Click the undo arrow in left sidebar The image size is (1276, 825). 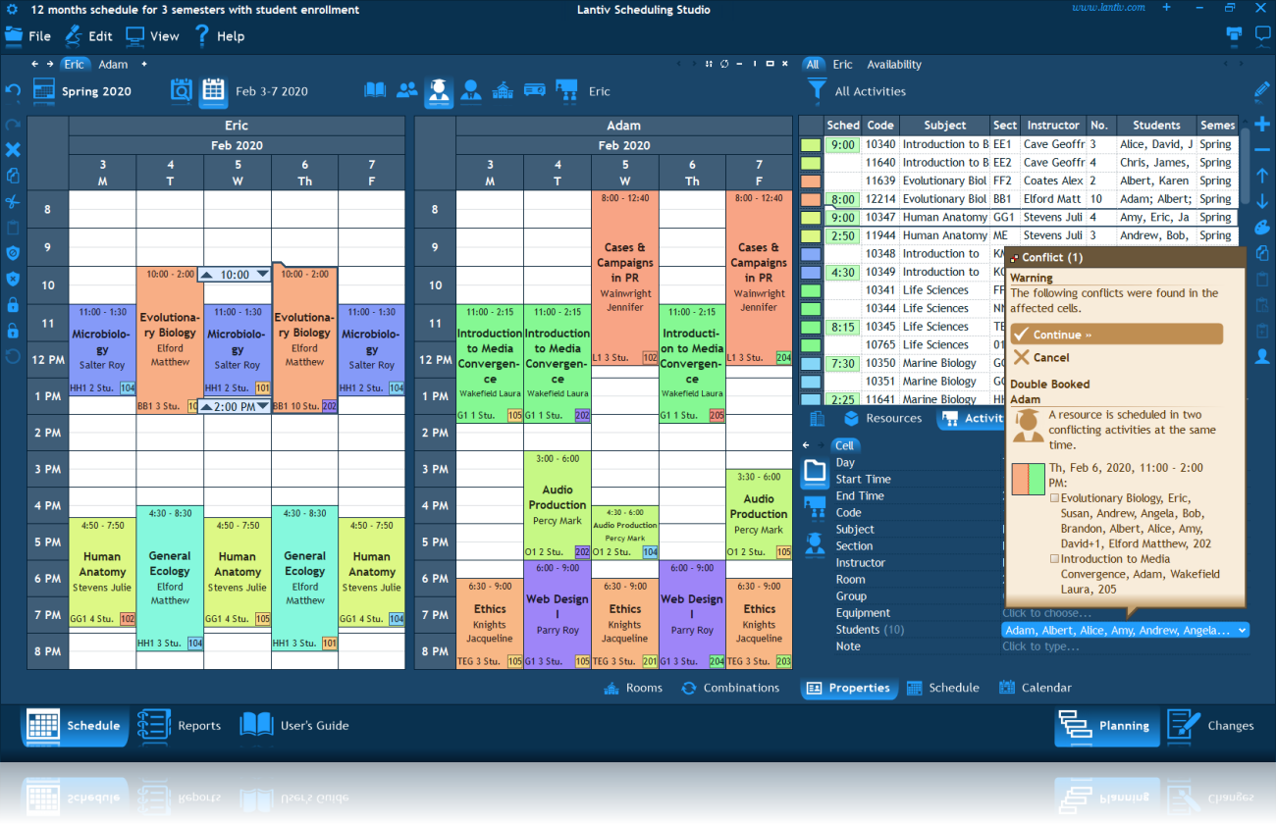point(13,91)
